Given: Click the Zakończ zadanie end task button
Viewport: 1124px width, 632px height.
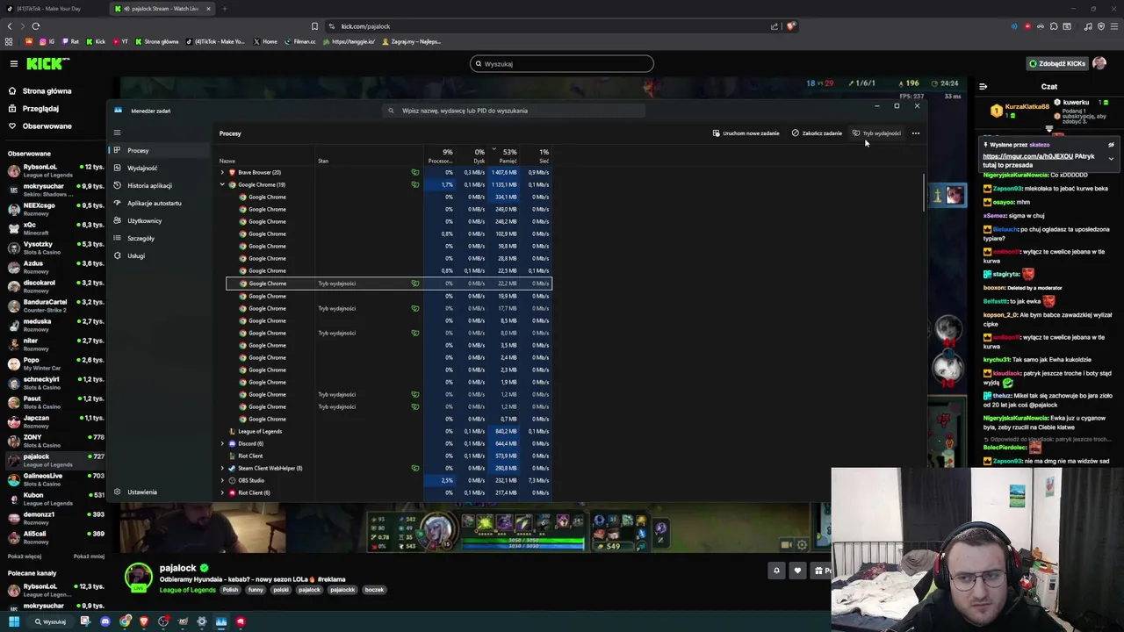Looking at the screenshot, I should (817, 133).
